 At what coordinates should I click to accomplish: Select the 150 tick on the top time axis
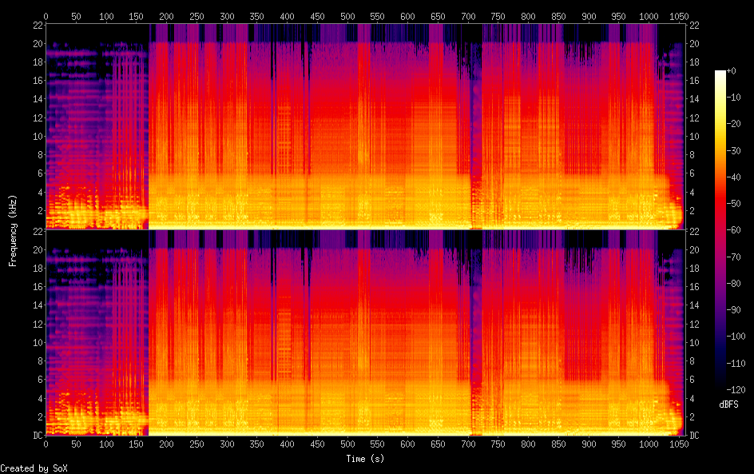click(136, 16)
